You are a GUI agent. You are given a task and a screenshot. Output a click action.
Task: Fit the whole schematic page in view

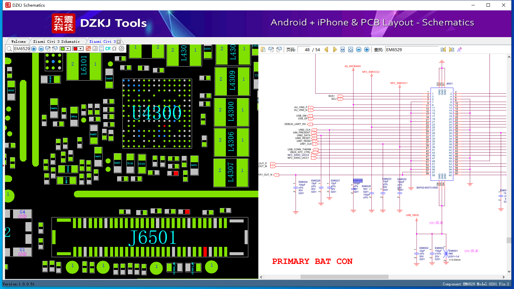coord(351,50)
